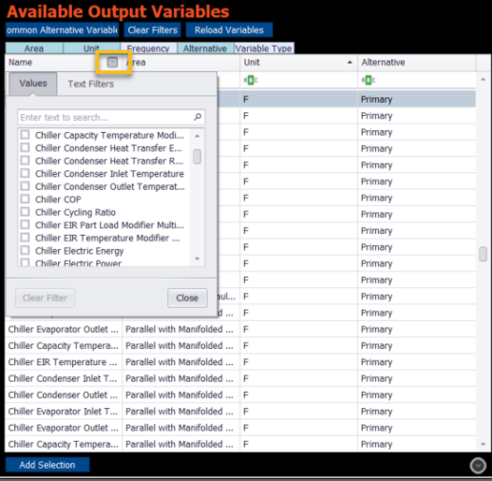This screenshot has height=481, width=492.
Task: Click Chiller COP label in filter list
Action: (58, 200)
